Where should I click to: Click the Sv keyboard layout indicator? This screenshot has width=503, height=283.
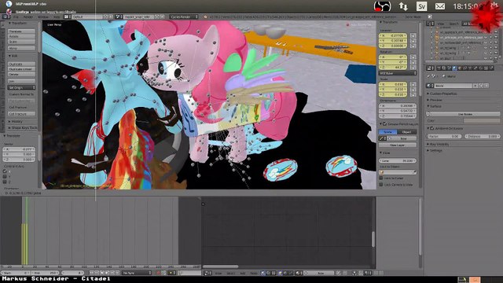coord(421,6)
